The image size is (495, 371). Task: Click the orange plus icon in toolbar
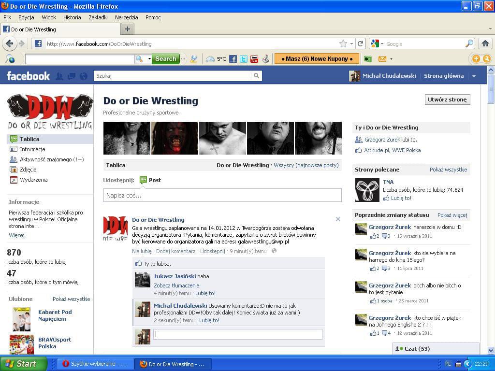476,58
